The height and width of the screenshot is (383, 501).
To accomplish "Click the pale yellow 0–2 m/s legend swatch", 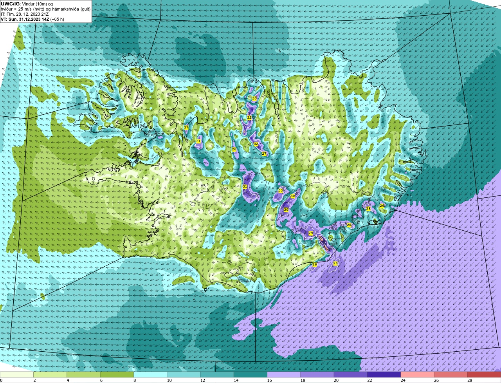I will tap(17, 375).
